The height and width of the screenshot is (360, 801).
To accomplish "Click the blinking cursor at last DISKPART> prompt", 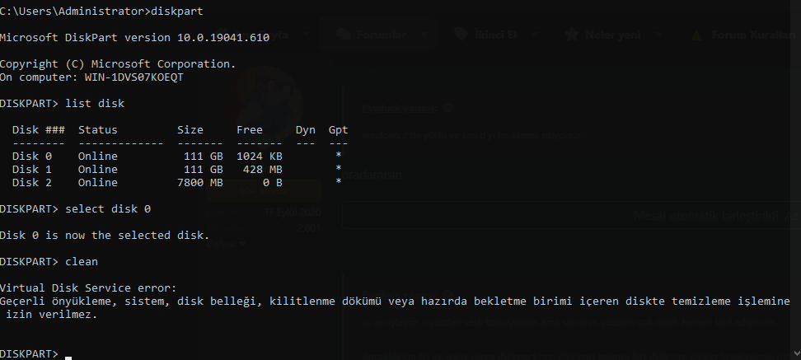I will click(x=68, y=358).
